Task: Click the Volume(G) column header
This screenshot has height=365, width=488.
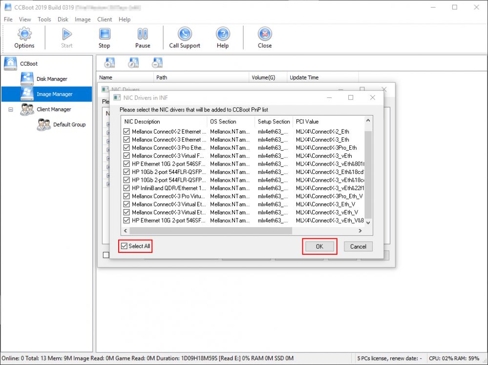Action: [268, 77]
